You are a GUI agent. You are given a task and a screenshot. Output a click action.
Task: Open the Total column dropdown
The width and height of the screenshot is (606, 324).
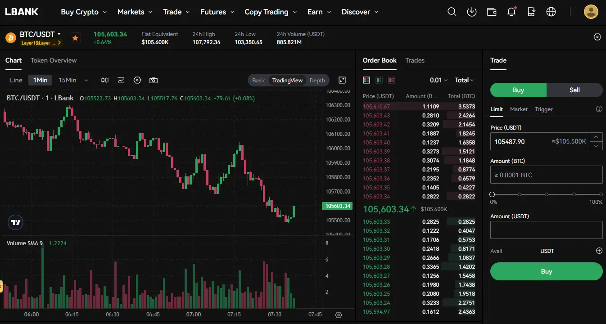[x=464, y=80]
